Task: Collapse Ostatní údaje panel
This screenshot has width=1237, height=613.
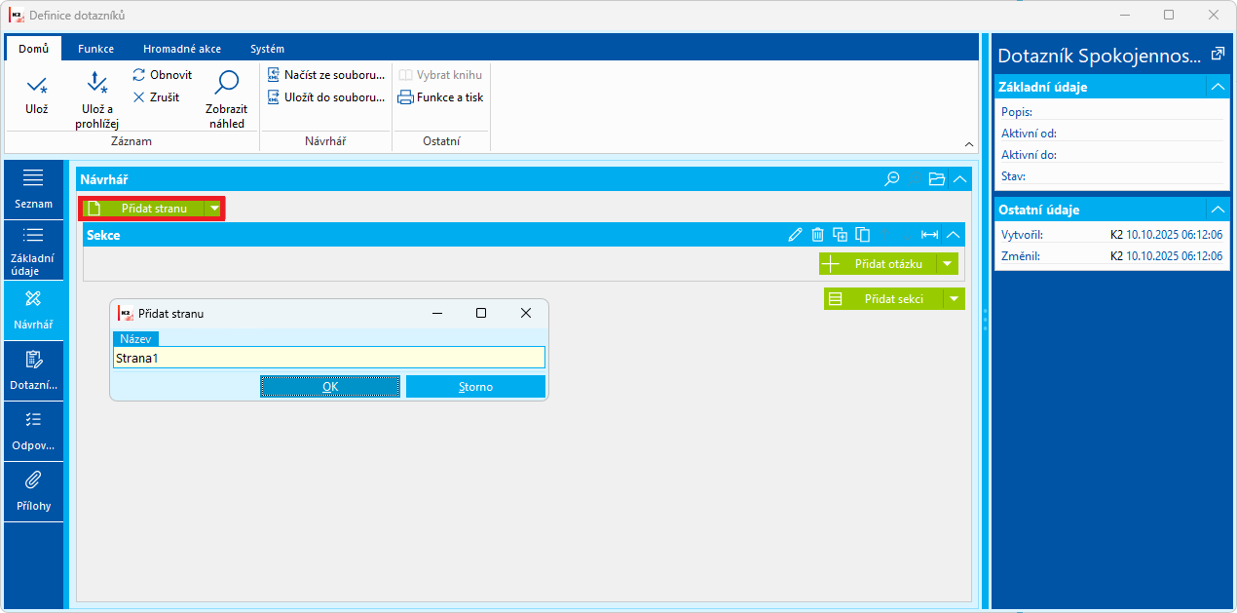Action: click(x=1218, y=210)
